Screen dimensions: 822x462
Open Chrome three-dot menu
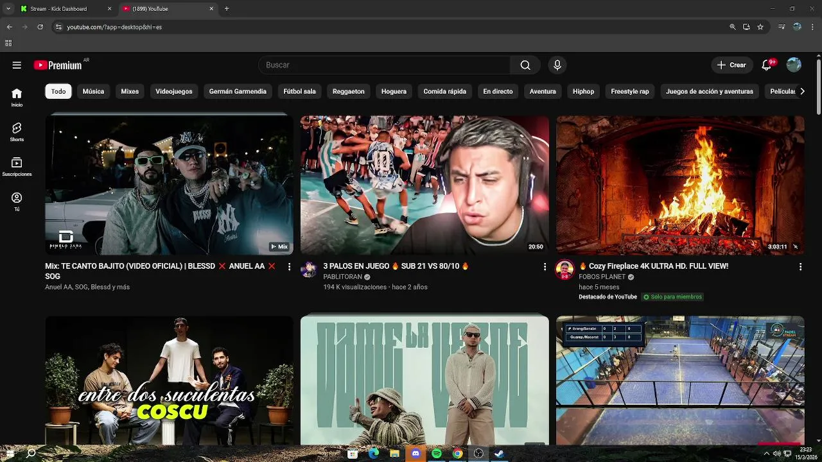tap(813, 27)
